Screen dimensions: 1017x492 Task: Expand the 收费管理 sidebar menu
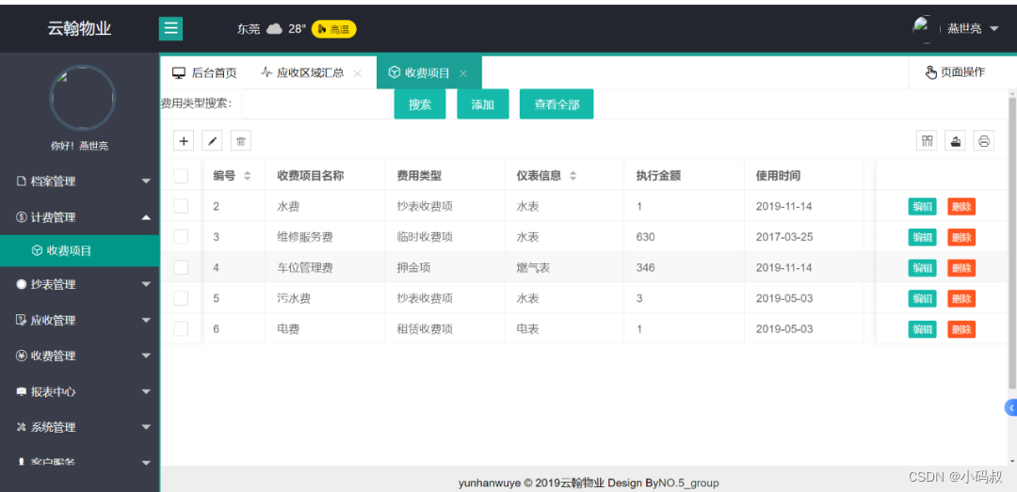(79, 356)
